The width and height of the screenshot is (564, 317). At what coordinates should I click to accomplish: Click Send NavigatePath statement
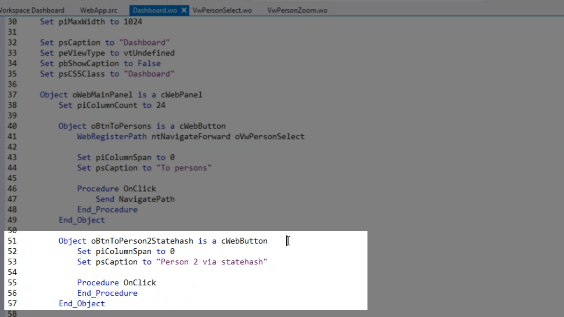click(x=135, y=199)
